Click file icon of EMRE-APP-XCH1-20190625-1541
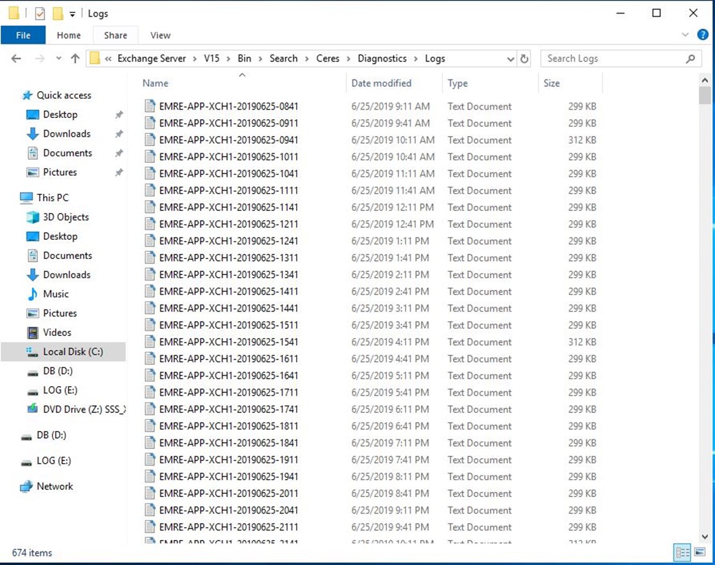 149,341
